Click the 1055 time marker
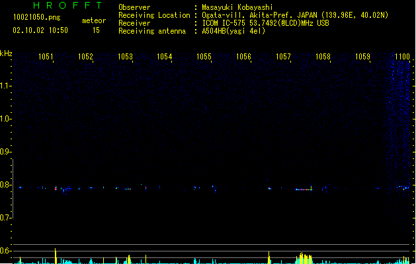This screenshot has width=416, height=264. (204, 57)
